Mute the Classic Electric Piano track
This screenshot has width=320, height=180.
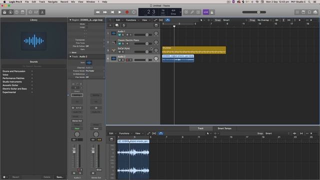(x=119, y=43)
